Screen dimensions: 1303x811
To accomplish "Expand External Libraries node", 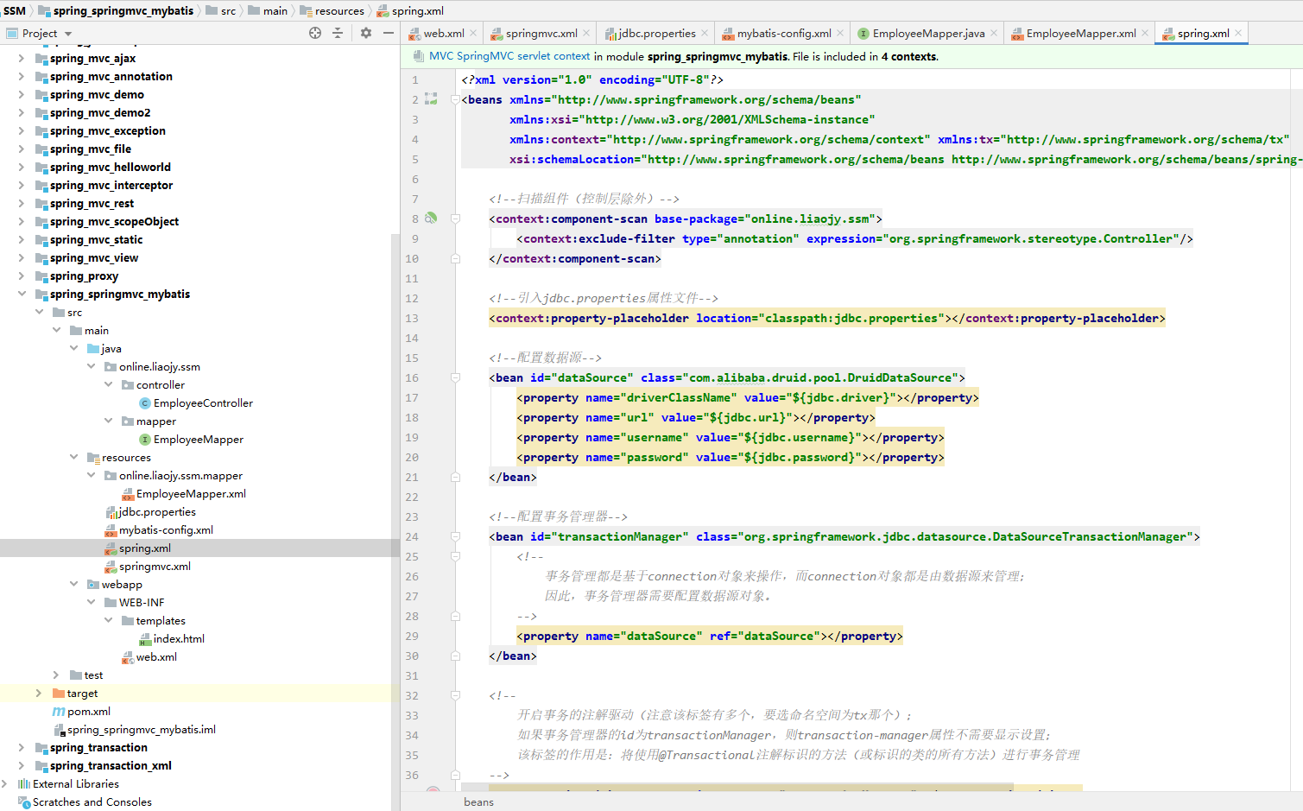I will tap(4, 783).
